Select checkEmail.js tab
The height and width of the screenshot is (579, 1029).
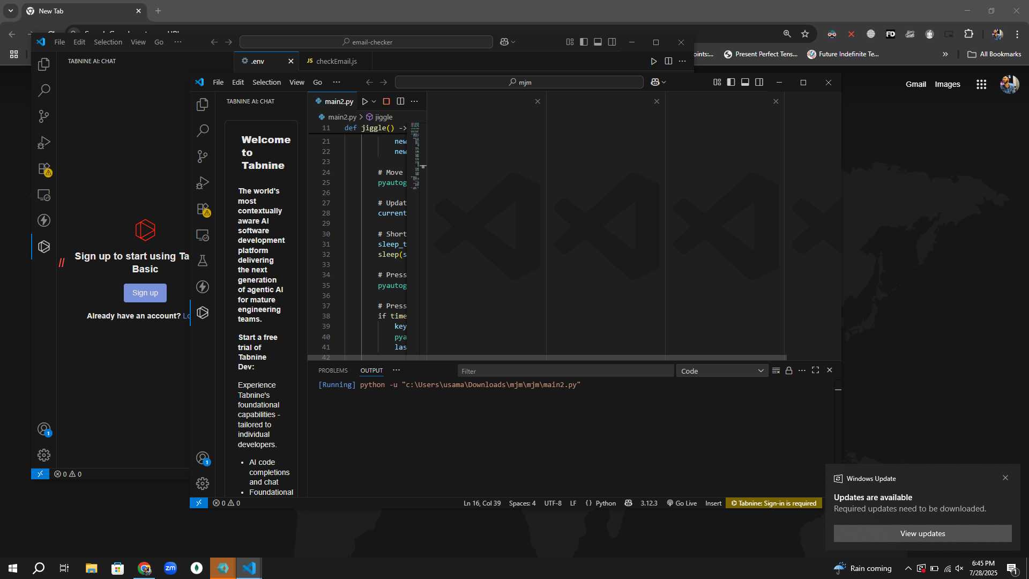pos(336,61)
